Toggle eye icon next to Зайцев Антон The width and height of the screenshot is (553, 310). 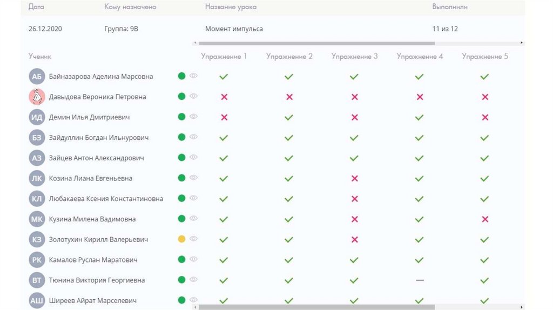tap(193, 157)
